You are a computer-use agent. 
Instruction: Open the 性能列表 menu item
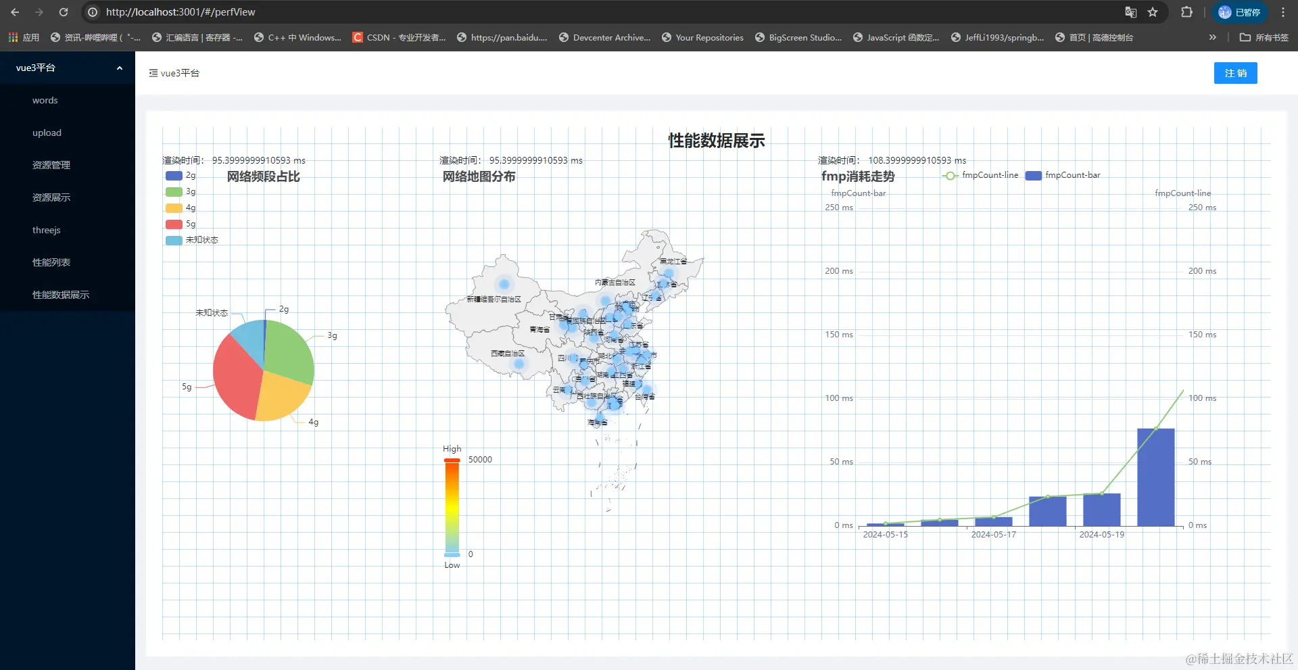pyautogui.click(x=68, y=262)
